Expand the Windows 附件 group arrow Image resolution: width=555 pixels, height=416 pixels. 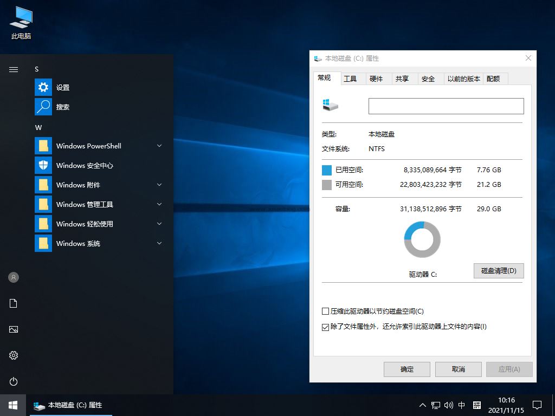pos(159,185)
